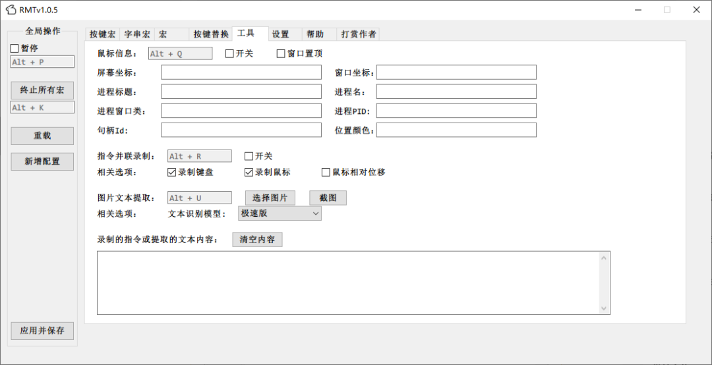Click the 屏幕坐标 input field
The width and height of the screenshot is (712, 365).
[x=241, y=72]
